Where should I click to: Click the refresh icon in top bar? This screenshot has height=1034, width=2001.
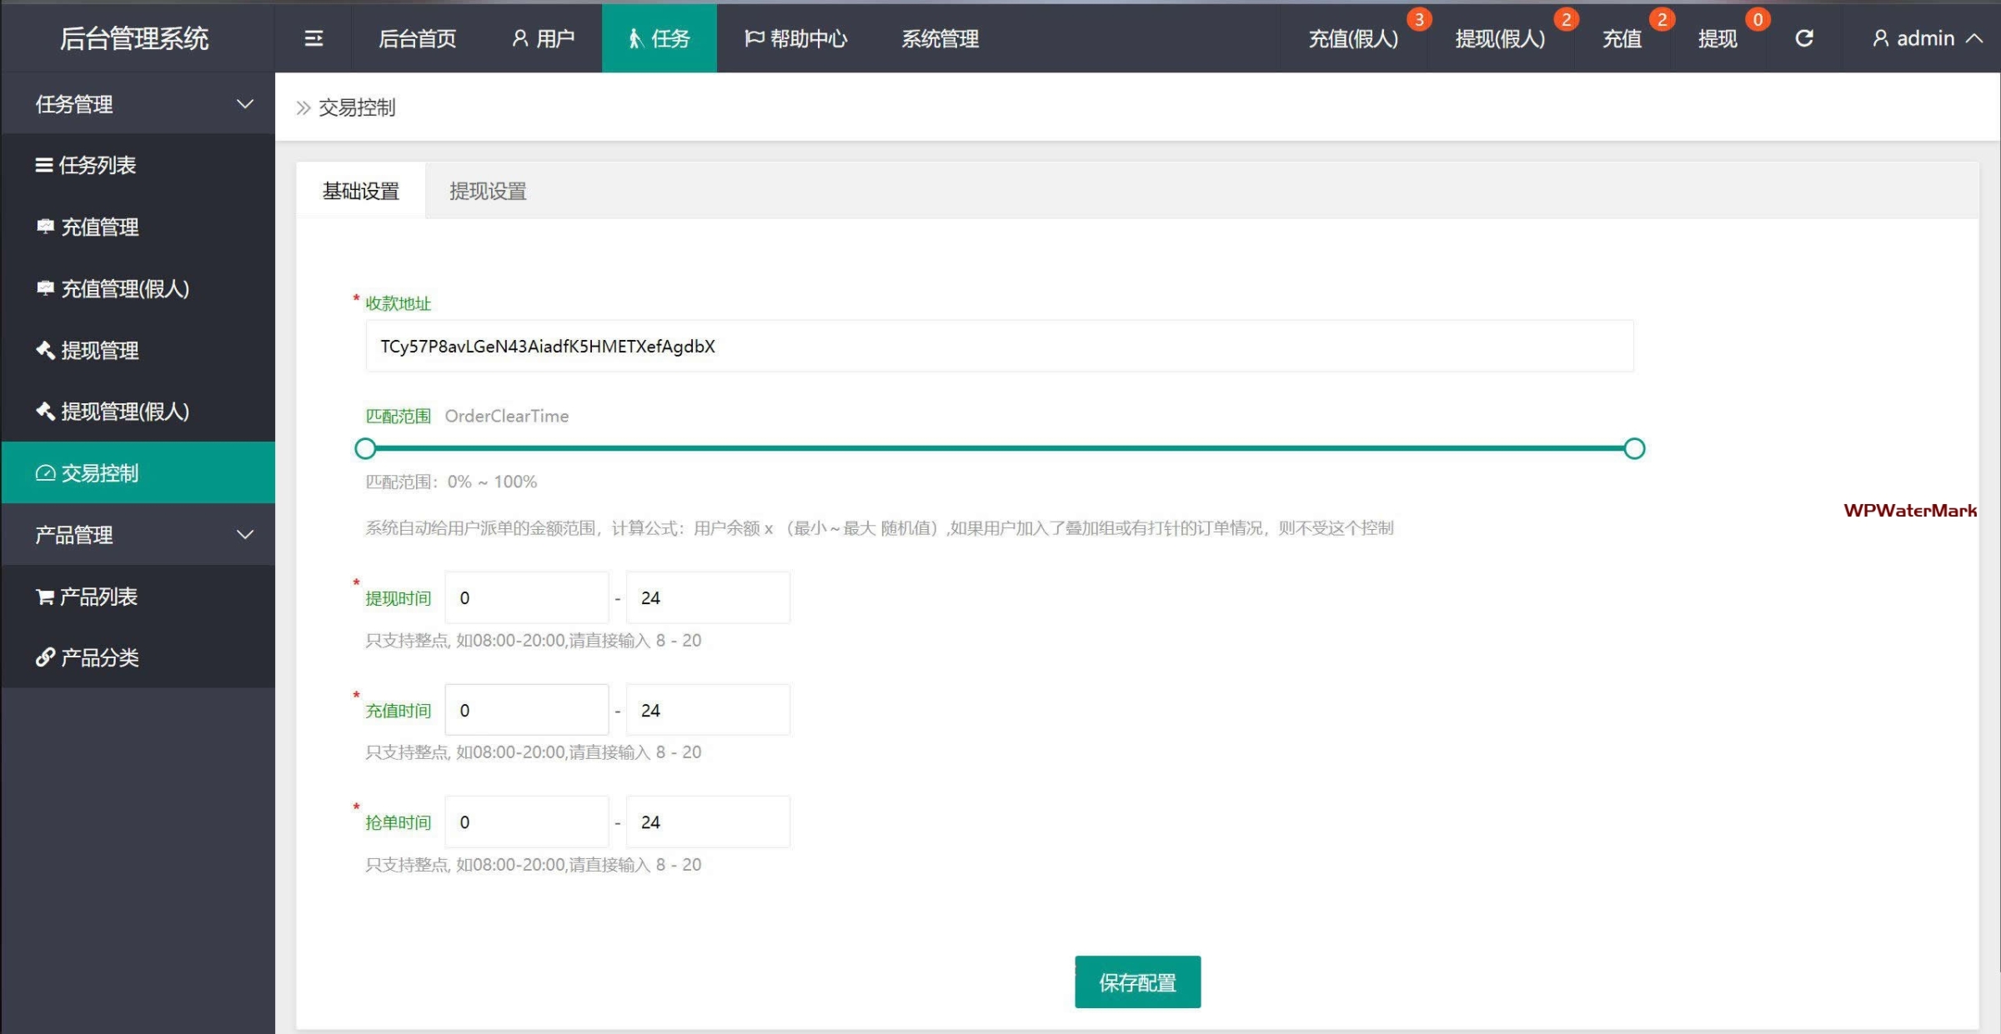pos(1803,38)
